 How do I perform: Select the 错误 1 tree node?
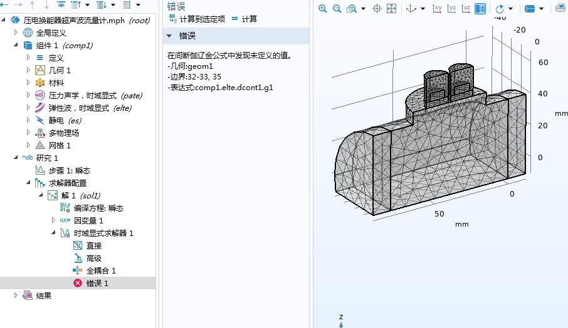tap(97, 283)
